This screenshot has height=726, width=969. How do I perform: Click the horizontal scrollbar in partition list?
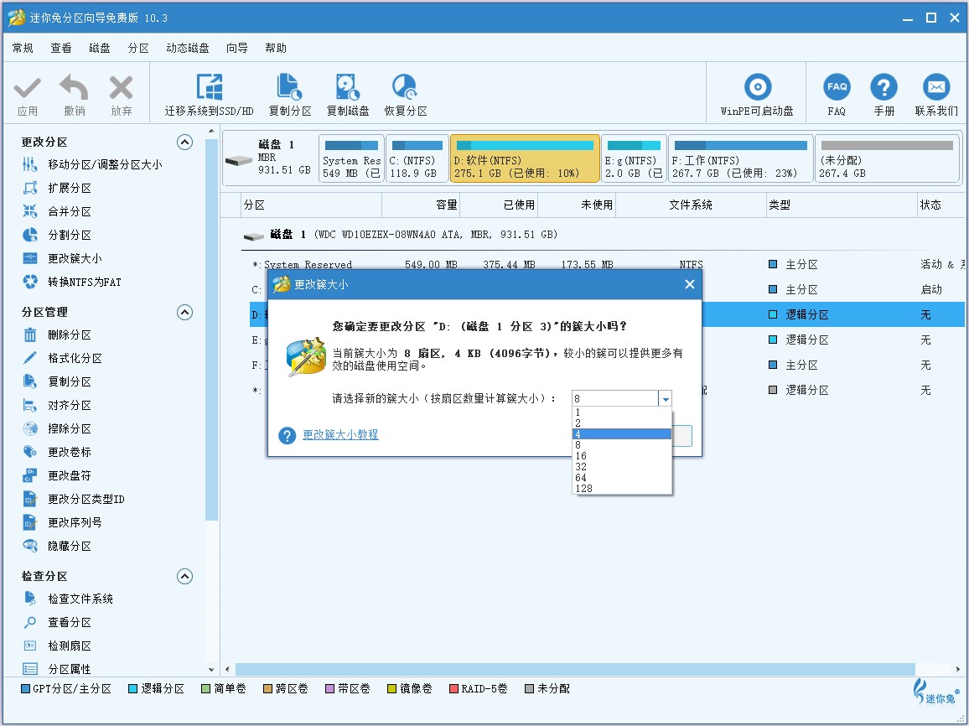coord(575,669)
